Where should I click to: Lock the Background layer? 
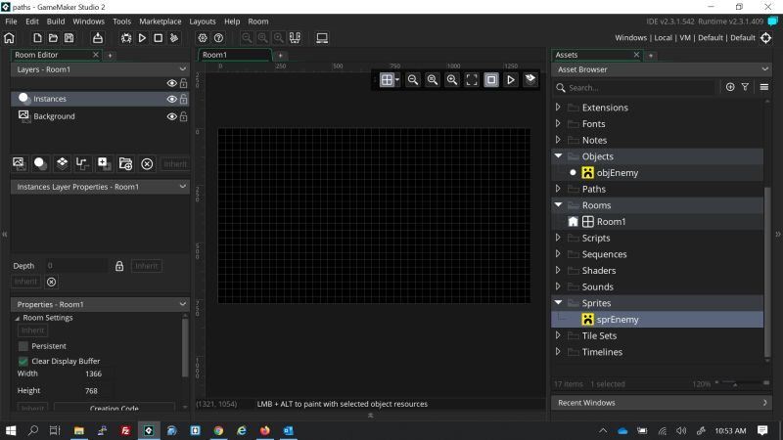184,116
